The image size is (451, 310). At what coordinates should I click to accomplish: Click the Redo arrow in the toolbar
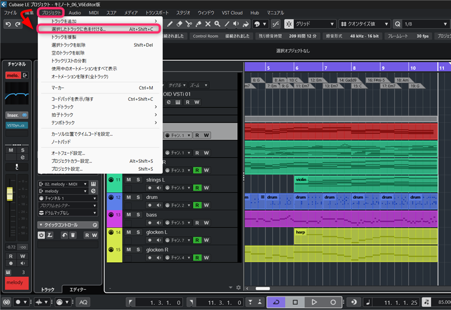pyautogui.click(x=18, y=24)
